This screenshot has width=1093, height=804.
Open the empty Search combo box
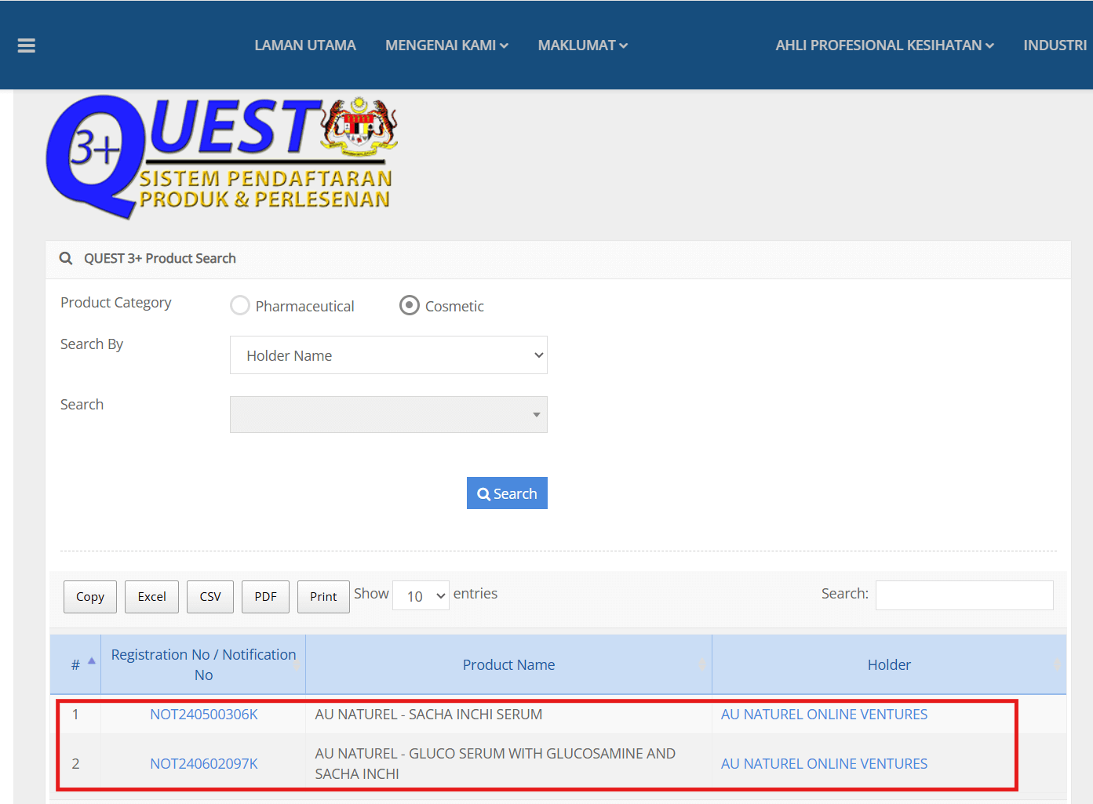(x=388, y=415)
